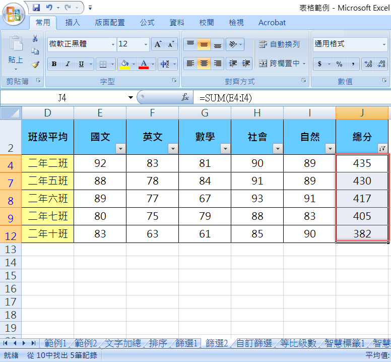Select the Format Painter brush icon

(35, 64)
